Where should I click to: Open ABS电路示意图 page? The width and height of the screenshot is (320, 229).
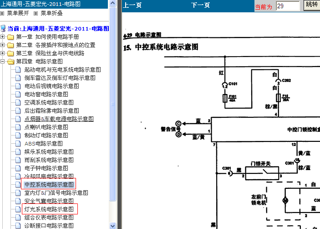[x=43, y=144]
